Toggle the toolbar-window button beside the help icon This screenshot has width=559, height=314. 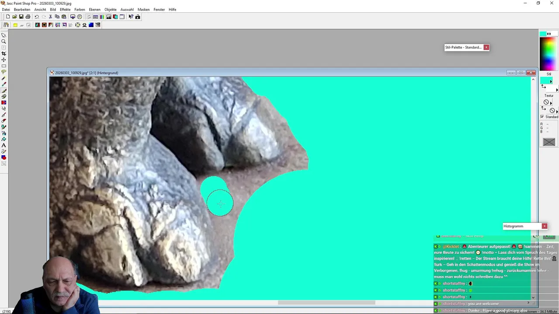pos(122,17)
